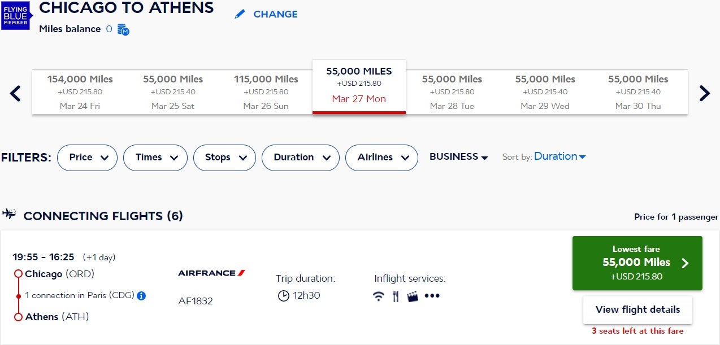
Task: Expand the Stops filter dropdown
Action: 224,158
